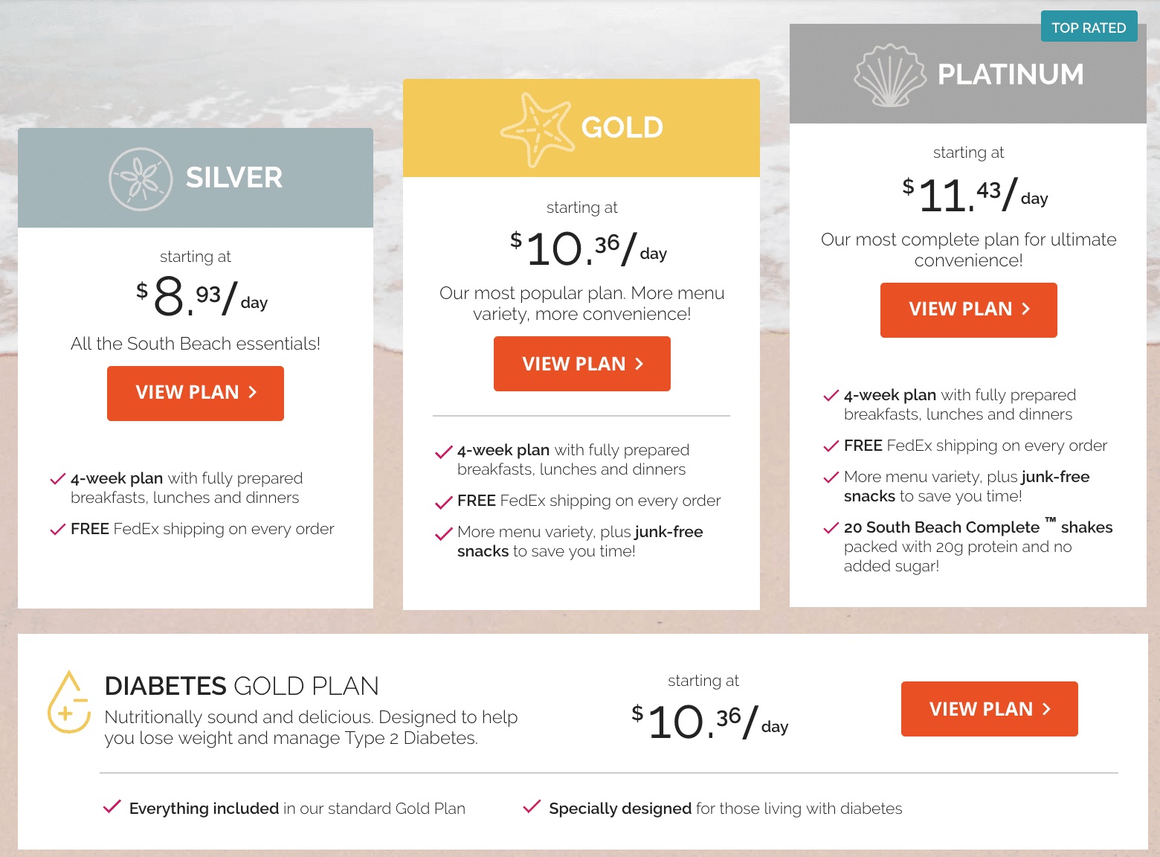1160x857 pixels.
Task: Open the Platinum plan with View Plan
Action: pyautogui.click(x=969, y=310)
